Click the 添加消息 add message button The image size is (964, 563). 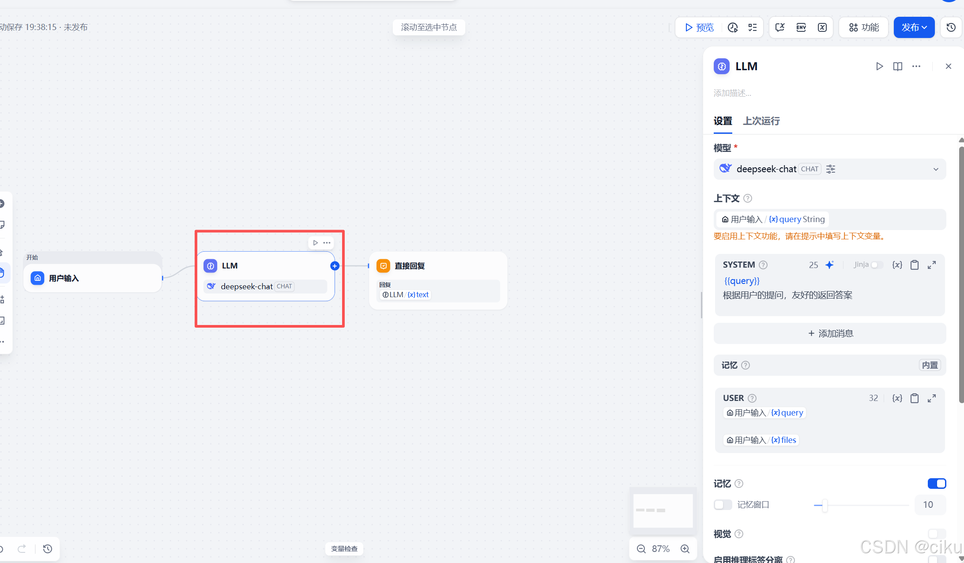(x=829, y=333)
